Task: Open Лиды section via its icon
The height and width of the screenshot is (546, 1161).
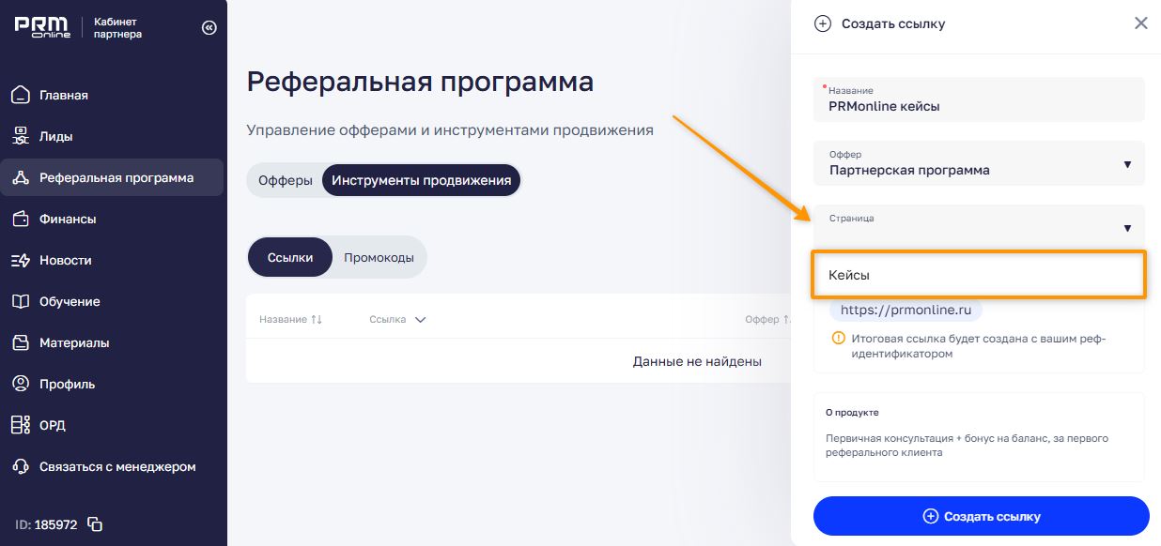Action: coord(21,136)
